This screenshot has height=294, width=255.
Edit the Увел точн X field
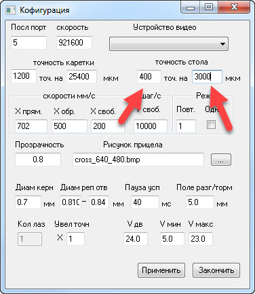(75, 239)
